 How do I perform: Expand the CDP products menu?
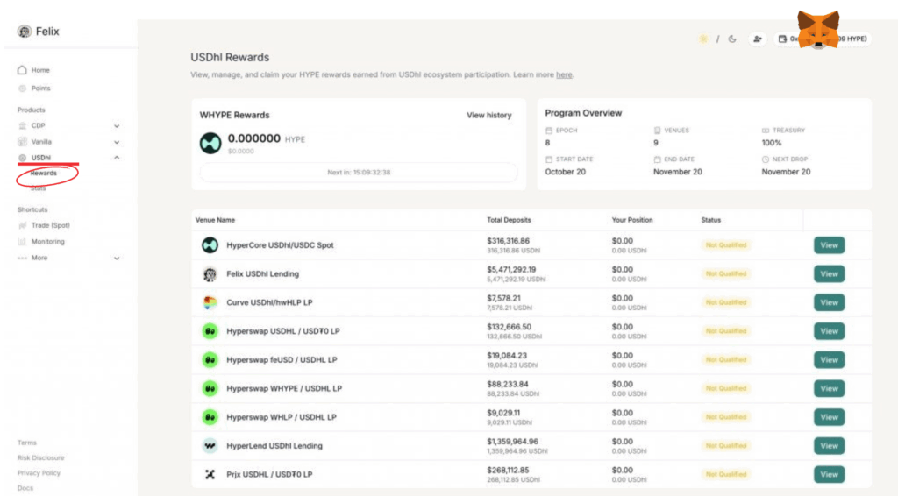117,126
